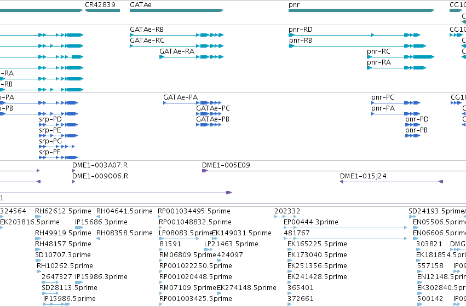This screenshot has width=466, height=307.
Task: Click the EK173040.5prime EST label
Action: [x=317, y=256]
